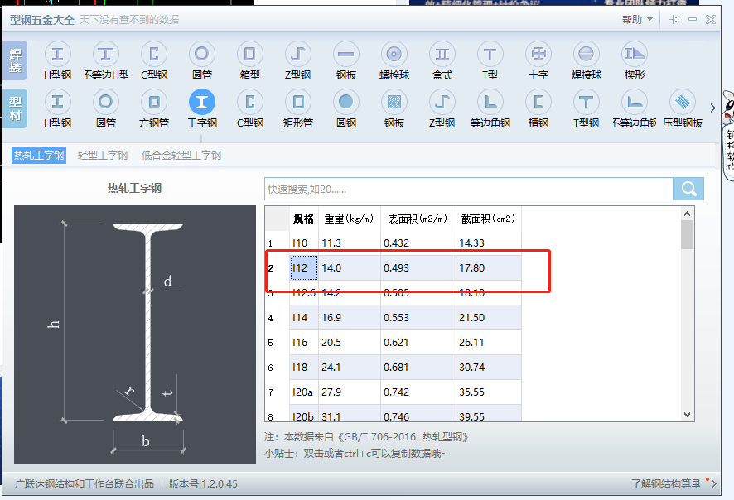Select the T型钢 icon
This screenshot has height=500, width=734.
586,102
